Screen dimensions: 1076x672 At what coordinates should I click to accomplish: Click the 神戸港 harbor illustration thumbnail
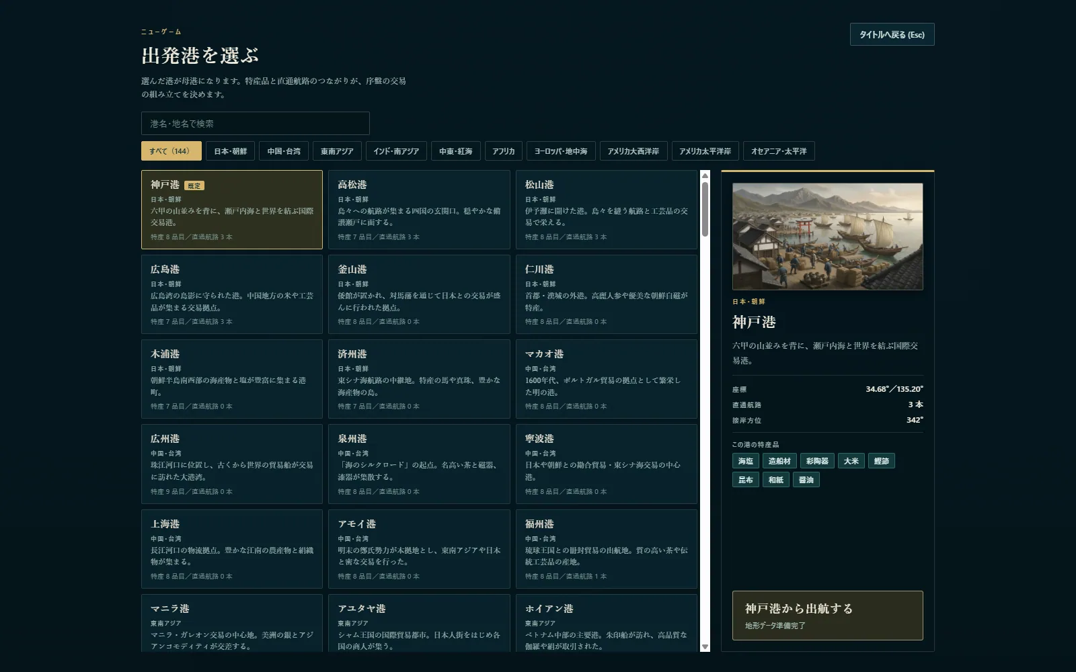coord(827,237)
